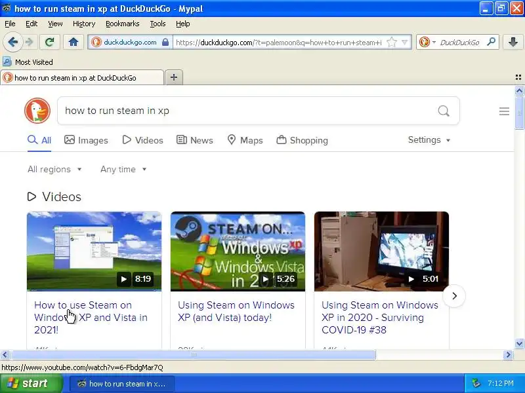Image resolution: width=525 pixels, height=393 pixels.
Task: Click the Mypal taskbar window button
Action: pos(122,384)
